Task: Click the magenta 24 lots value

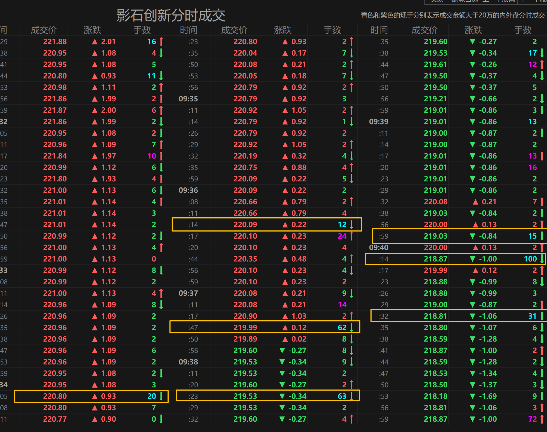Action: 342,236
